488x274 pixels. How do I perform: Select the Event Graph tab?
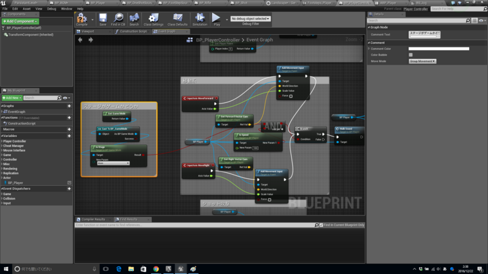tap(167, 32)
